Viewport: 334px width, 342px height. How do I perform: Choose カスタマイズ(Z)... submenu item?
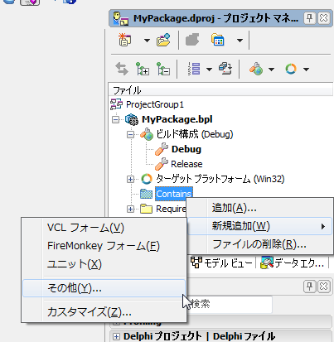(x=104, y=312)
